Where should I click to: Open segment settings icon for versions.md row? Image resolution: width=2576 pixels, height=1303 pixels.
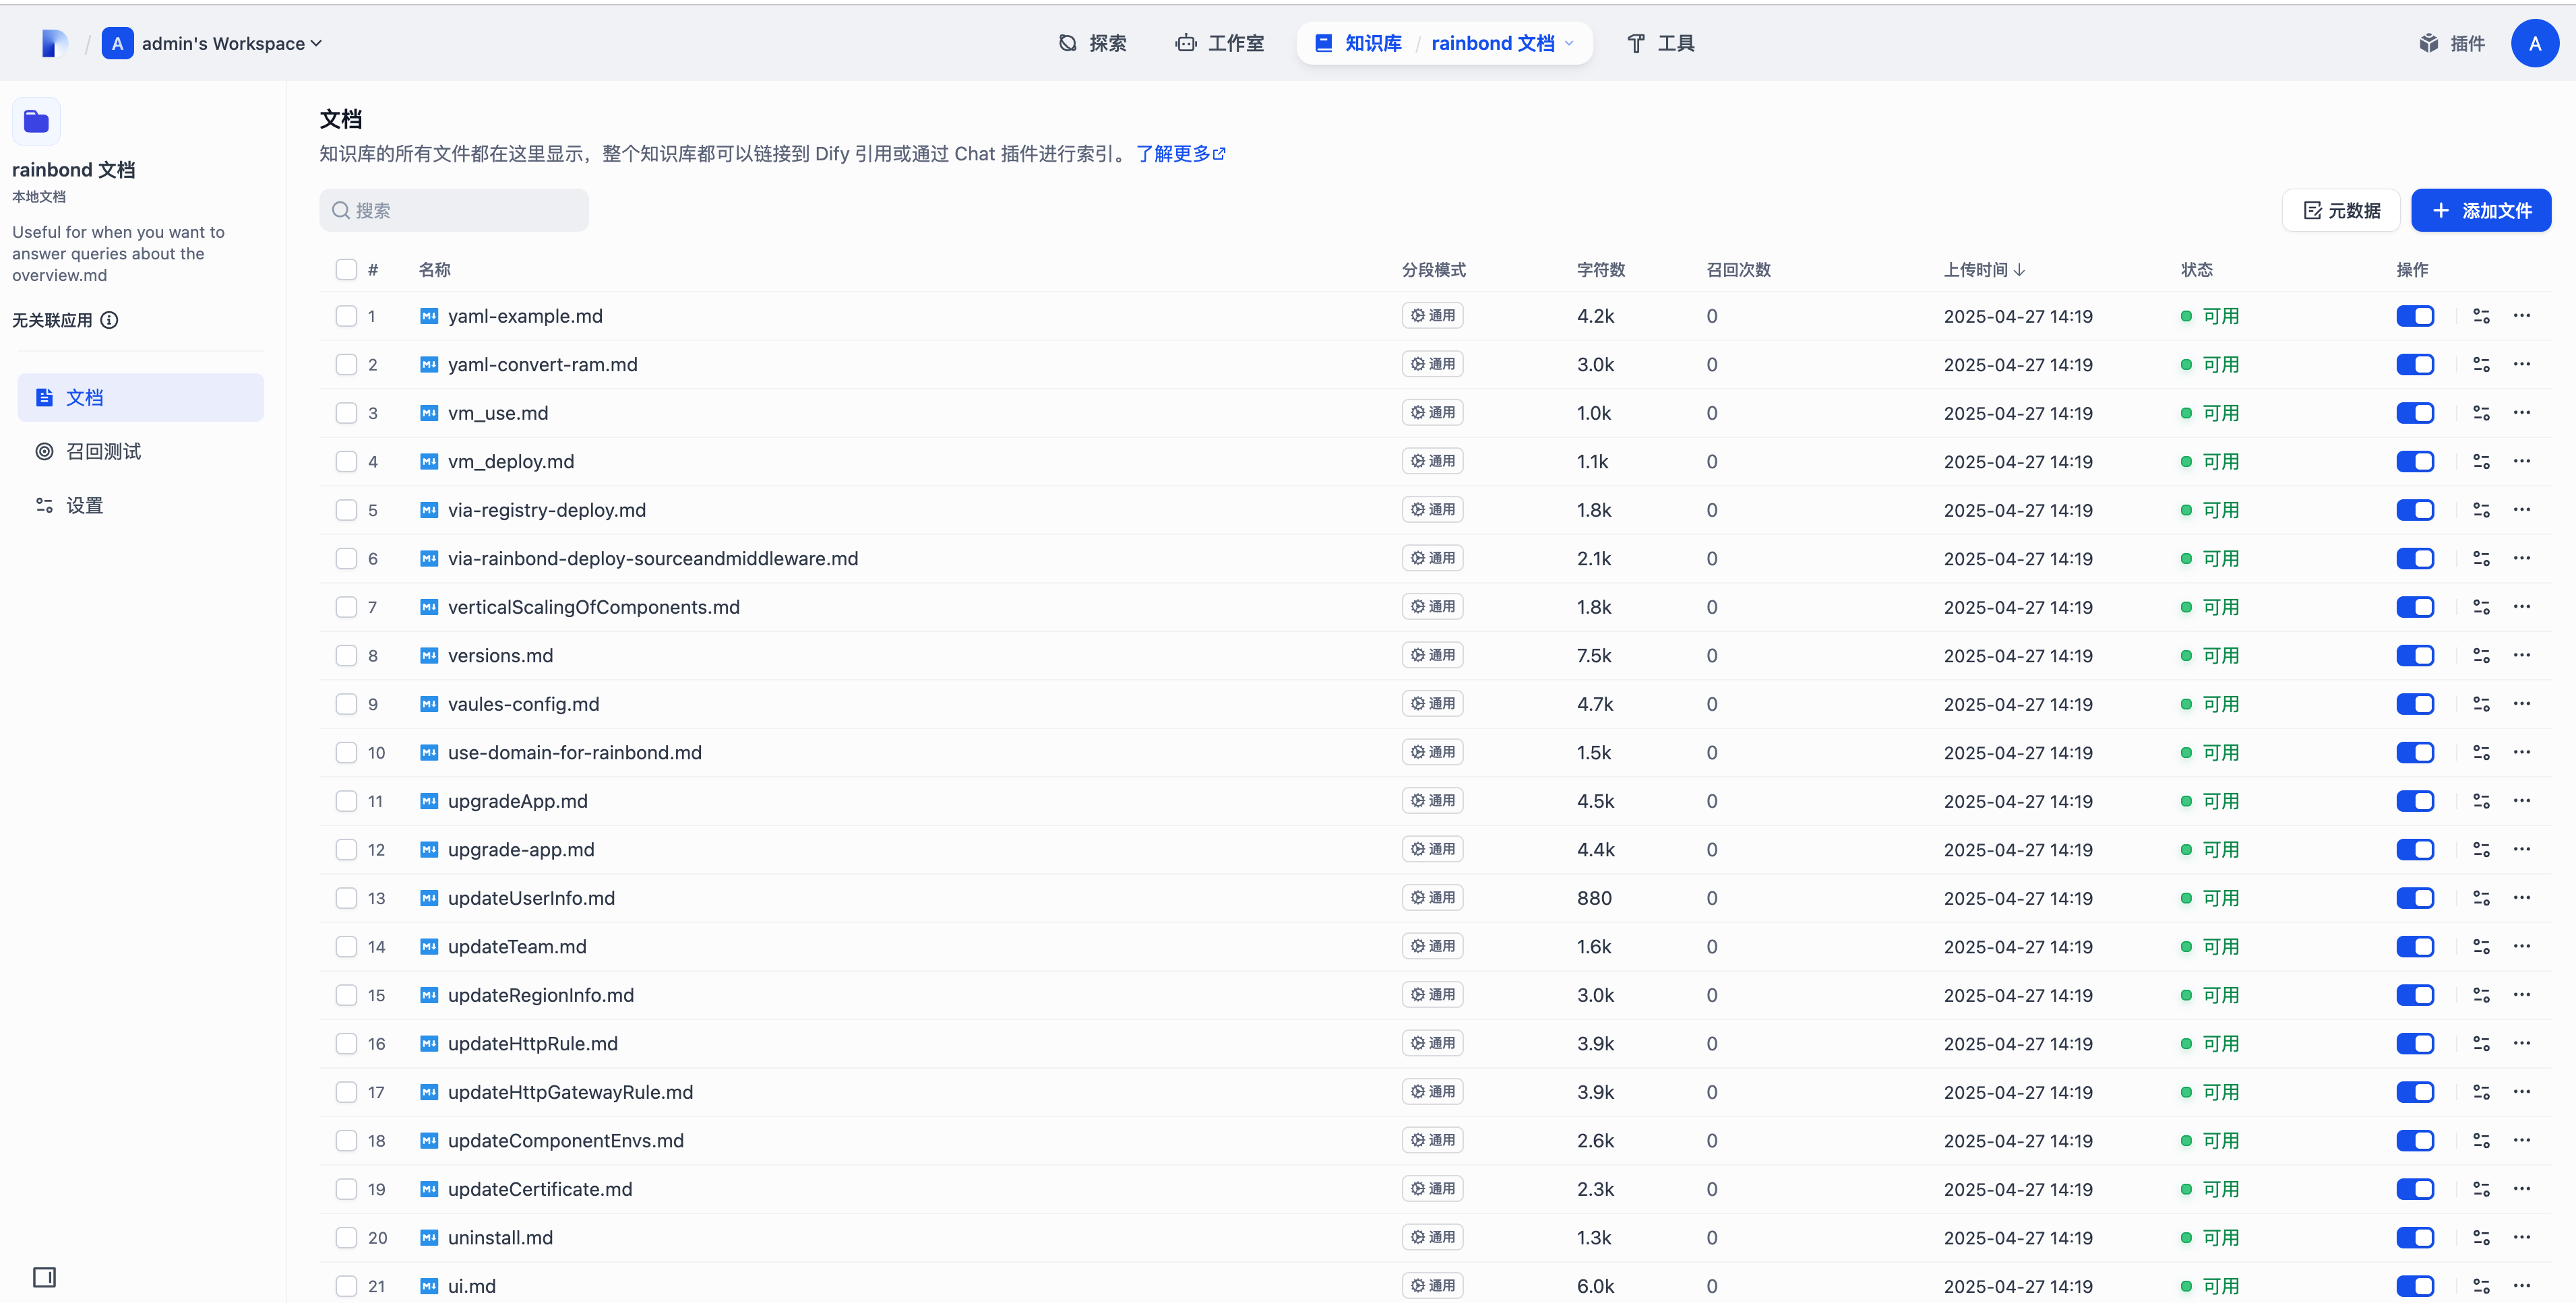tap(2481, 656)
